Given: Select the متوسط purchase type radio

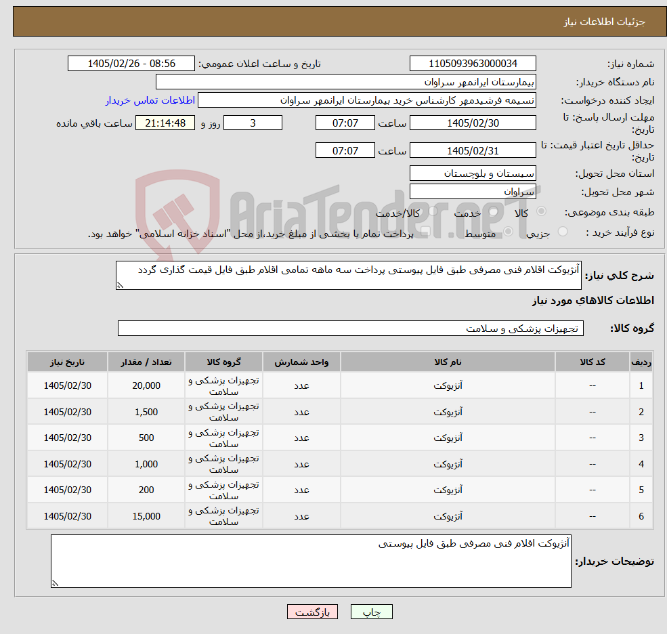Looking at the screenshot, I should [508, 232].
